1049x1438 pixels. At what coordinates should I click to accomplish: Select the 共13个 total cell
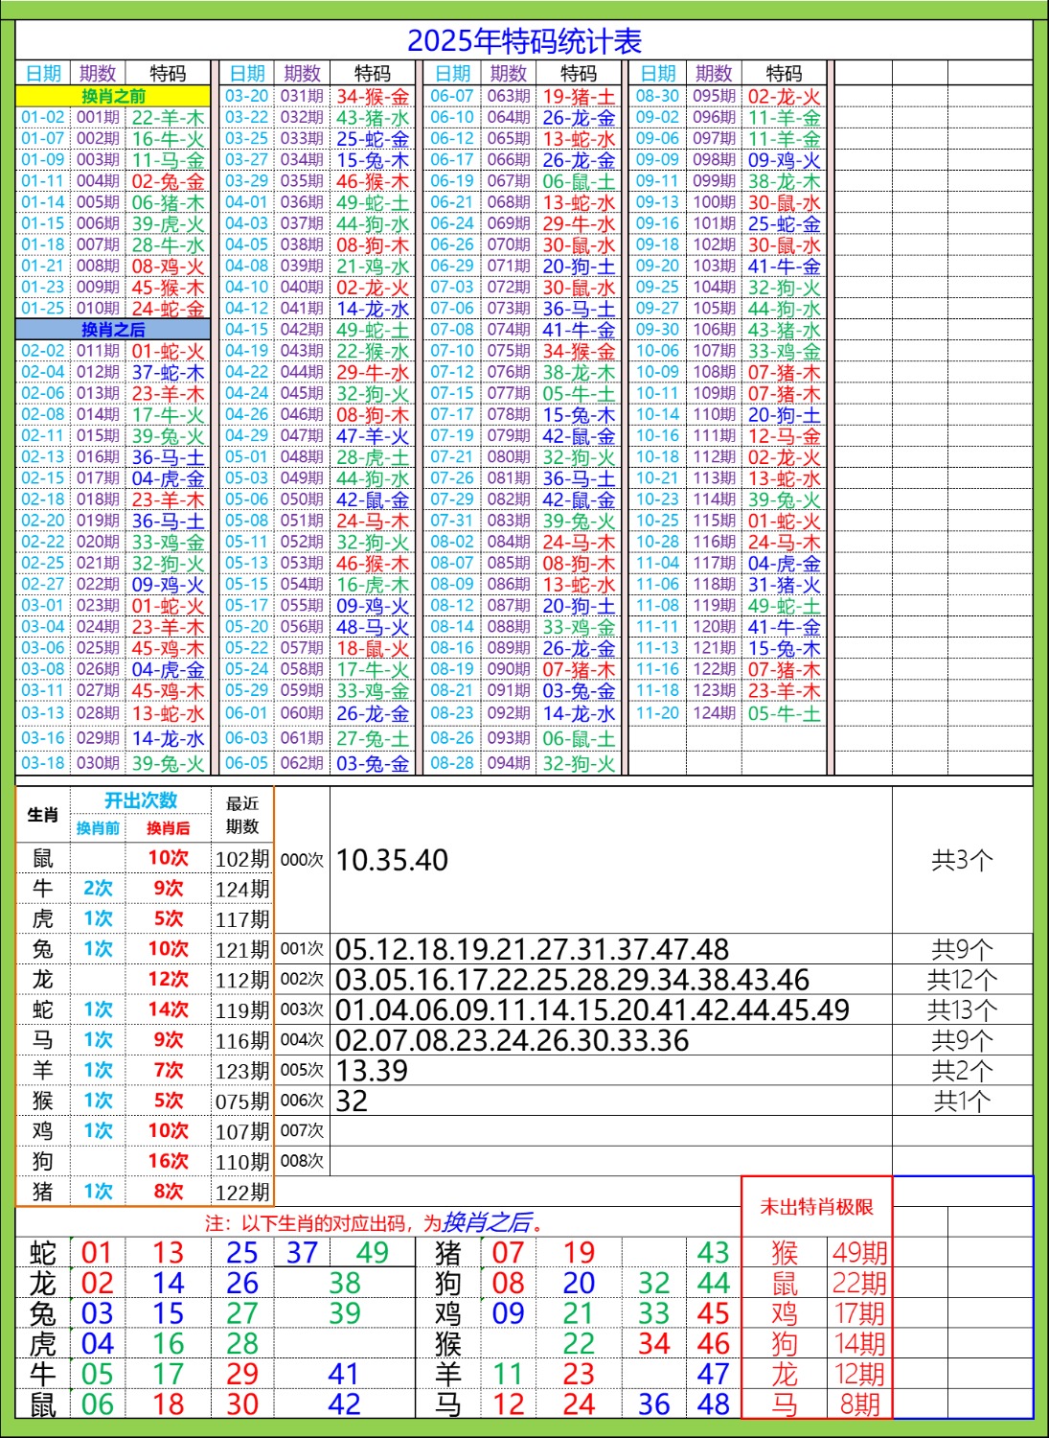click(962, 1009)
